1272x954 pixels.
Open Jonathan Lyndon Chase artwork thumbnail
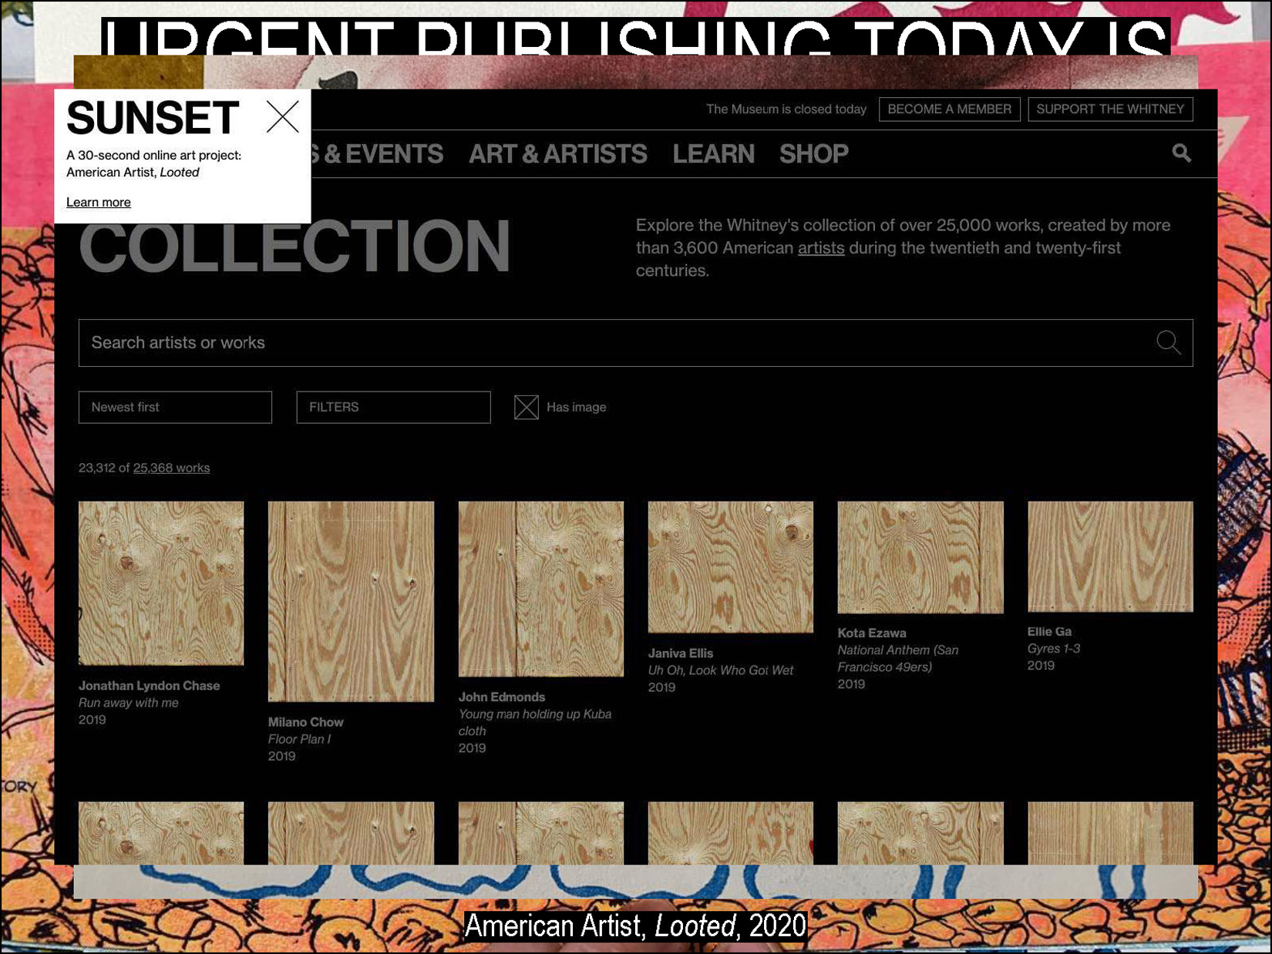point(161,583)
